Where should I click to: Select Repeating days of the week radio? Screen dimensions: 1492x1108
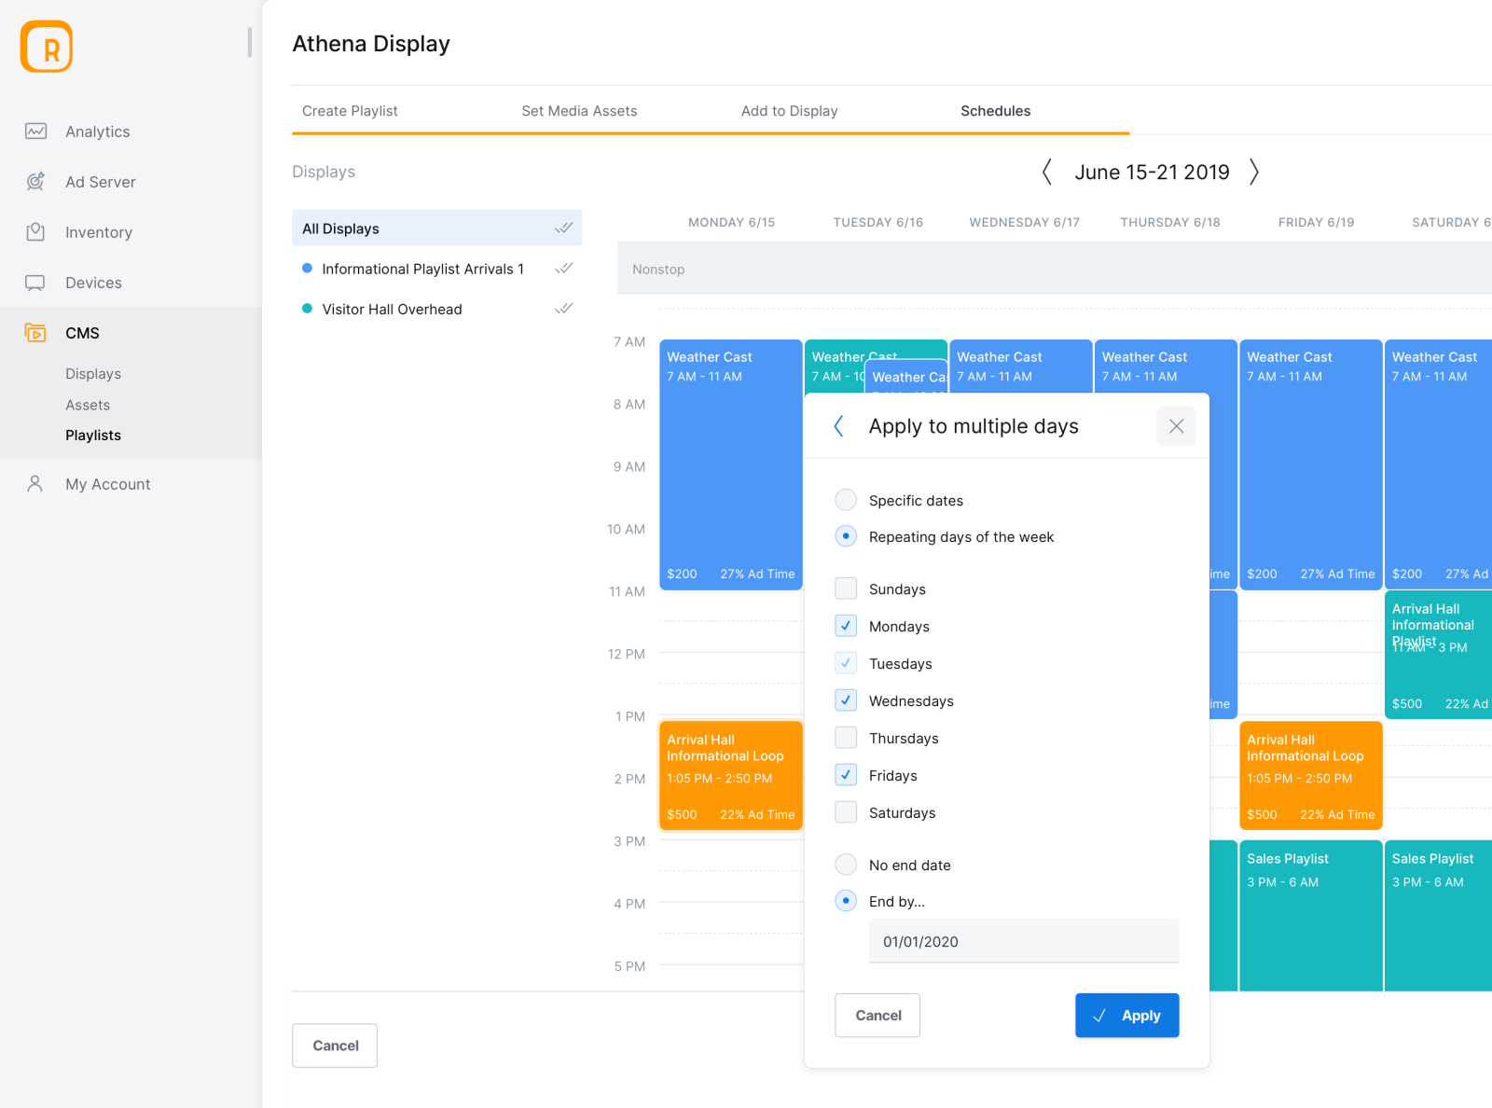coord(846,536)
